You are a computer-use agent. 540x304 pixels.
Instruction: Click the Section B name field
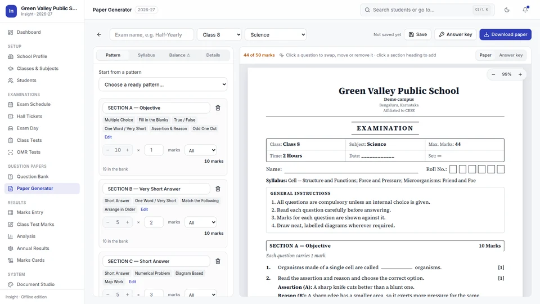(x=156, y=189)
